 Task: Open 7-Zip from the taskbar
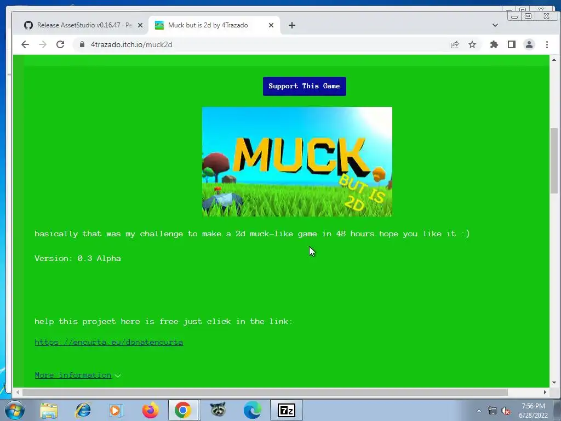[x=286, y=410]
